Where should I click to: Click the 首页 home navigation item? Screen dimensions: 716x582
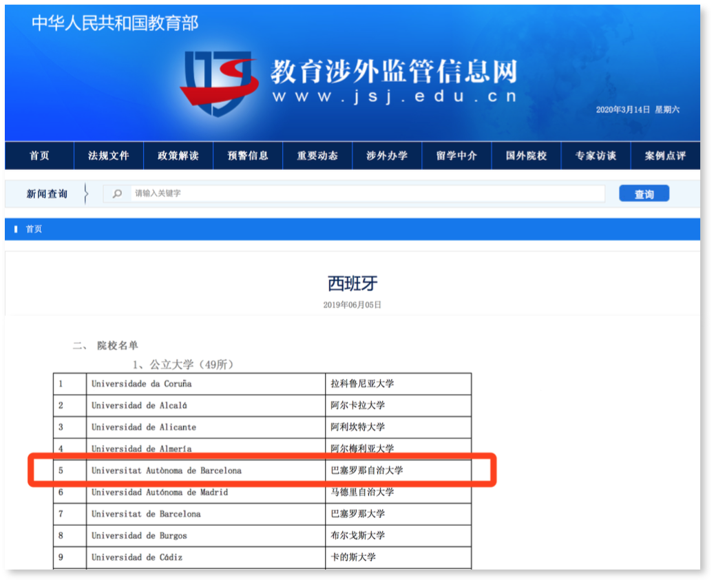[x=39, y=155]
